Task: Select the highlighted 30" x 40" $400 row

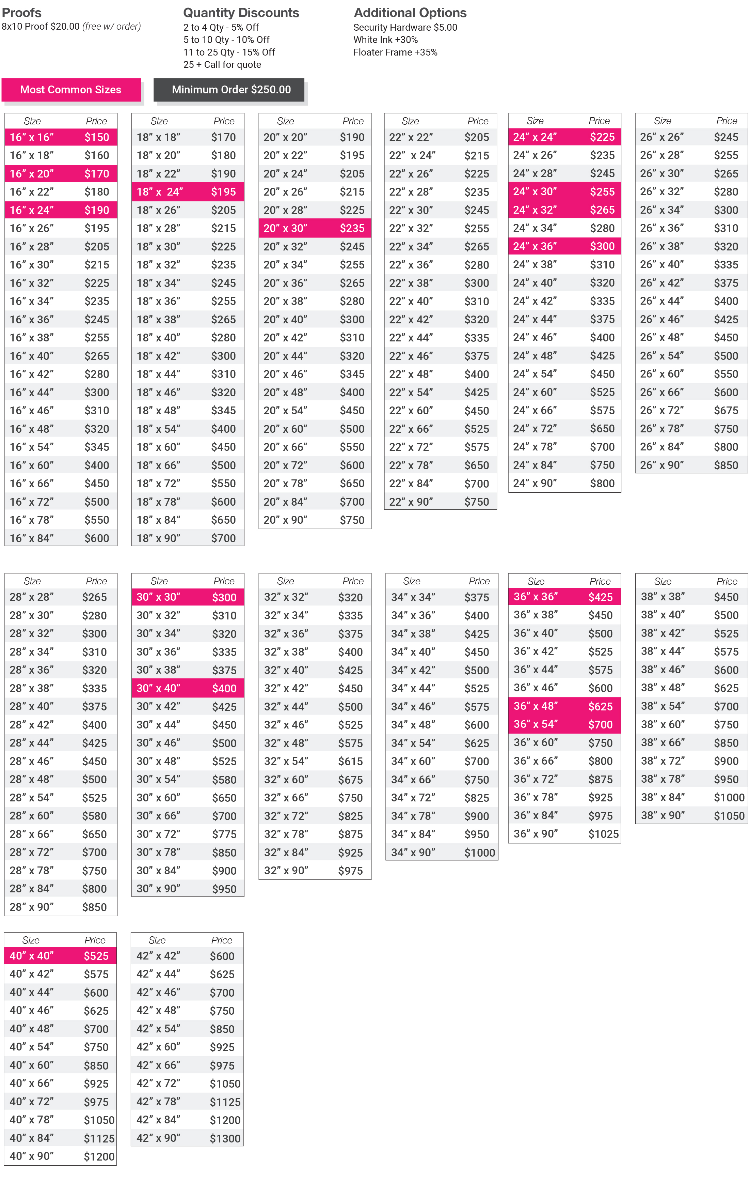Action: pos(187,688)
